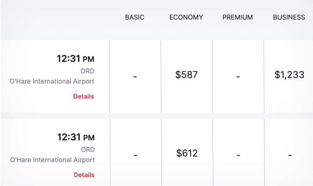Click the unavailable Premium cell in the $587 flight row
The image size is (313, 186).
238,77
